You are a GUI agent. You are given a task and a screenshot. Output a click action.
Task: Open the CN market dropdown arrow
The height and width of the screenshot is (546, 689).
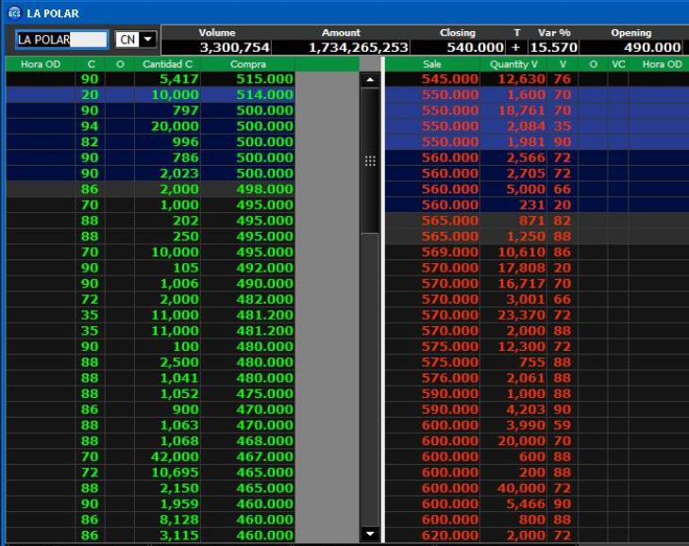coord(148,39)
